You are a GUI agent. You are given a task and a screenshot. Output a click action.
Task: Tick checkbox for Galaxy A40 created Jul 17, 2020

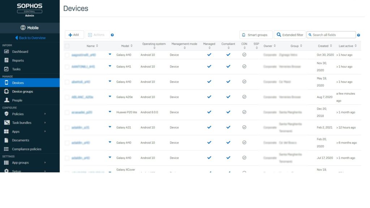click(x=67, y=158)
